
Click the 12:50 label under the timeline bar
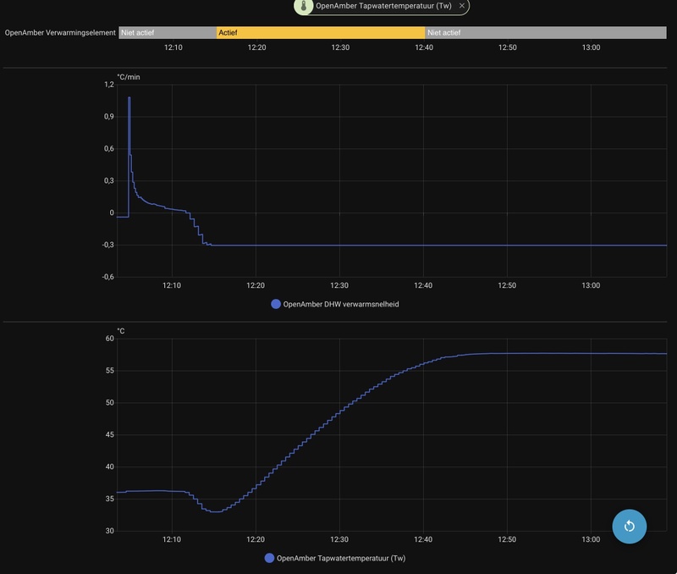pyautogui.click(x=507, y=47)
